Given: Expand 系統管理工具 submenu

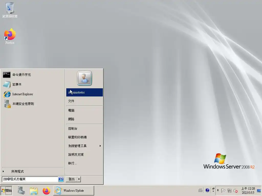Looking at the screenshot, I should point(84,146).
